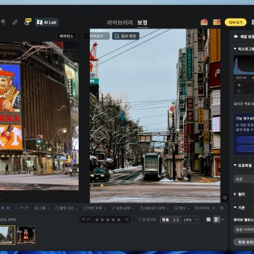Select the snowy street daytime thumbnail

[x=8, y=235]
